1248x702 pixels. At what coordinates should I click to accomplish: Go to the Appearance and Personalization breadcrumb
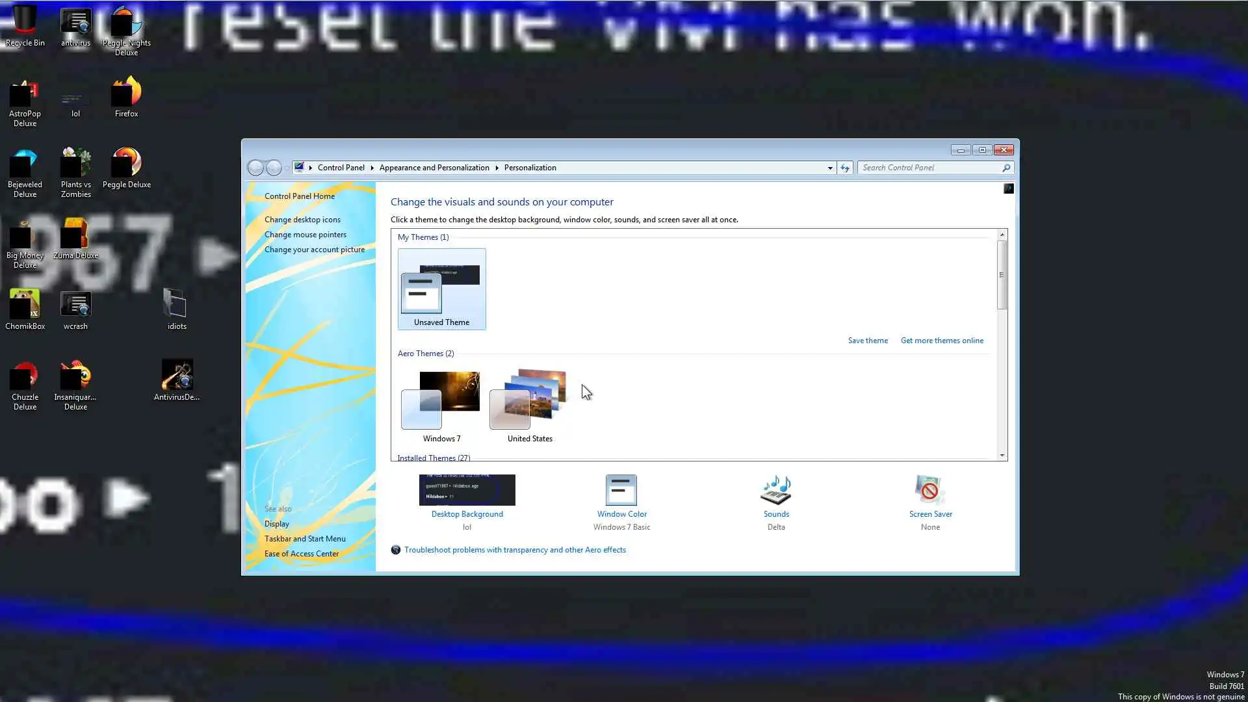(434, 168)
